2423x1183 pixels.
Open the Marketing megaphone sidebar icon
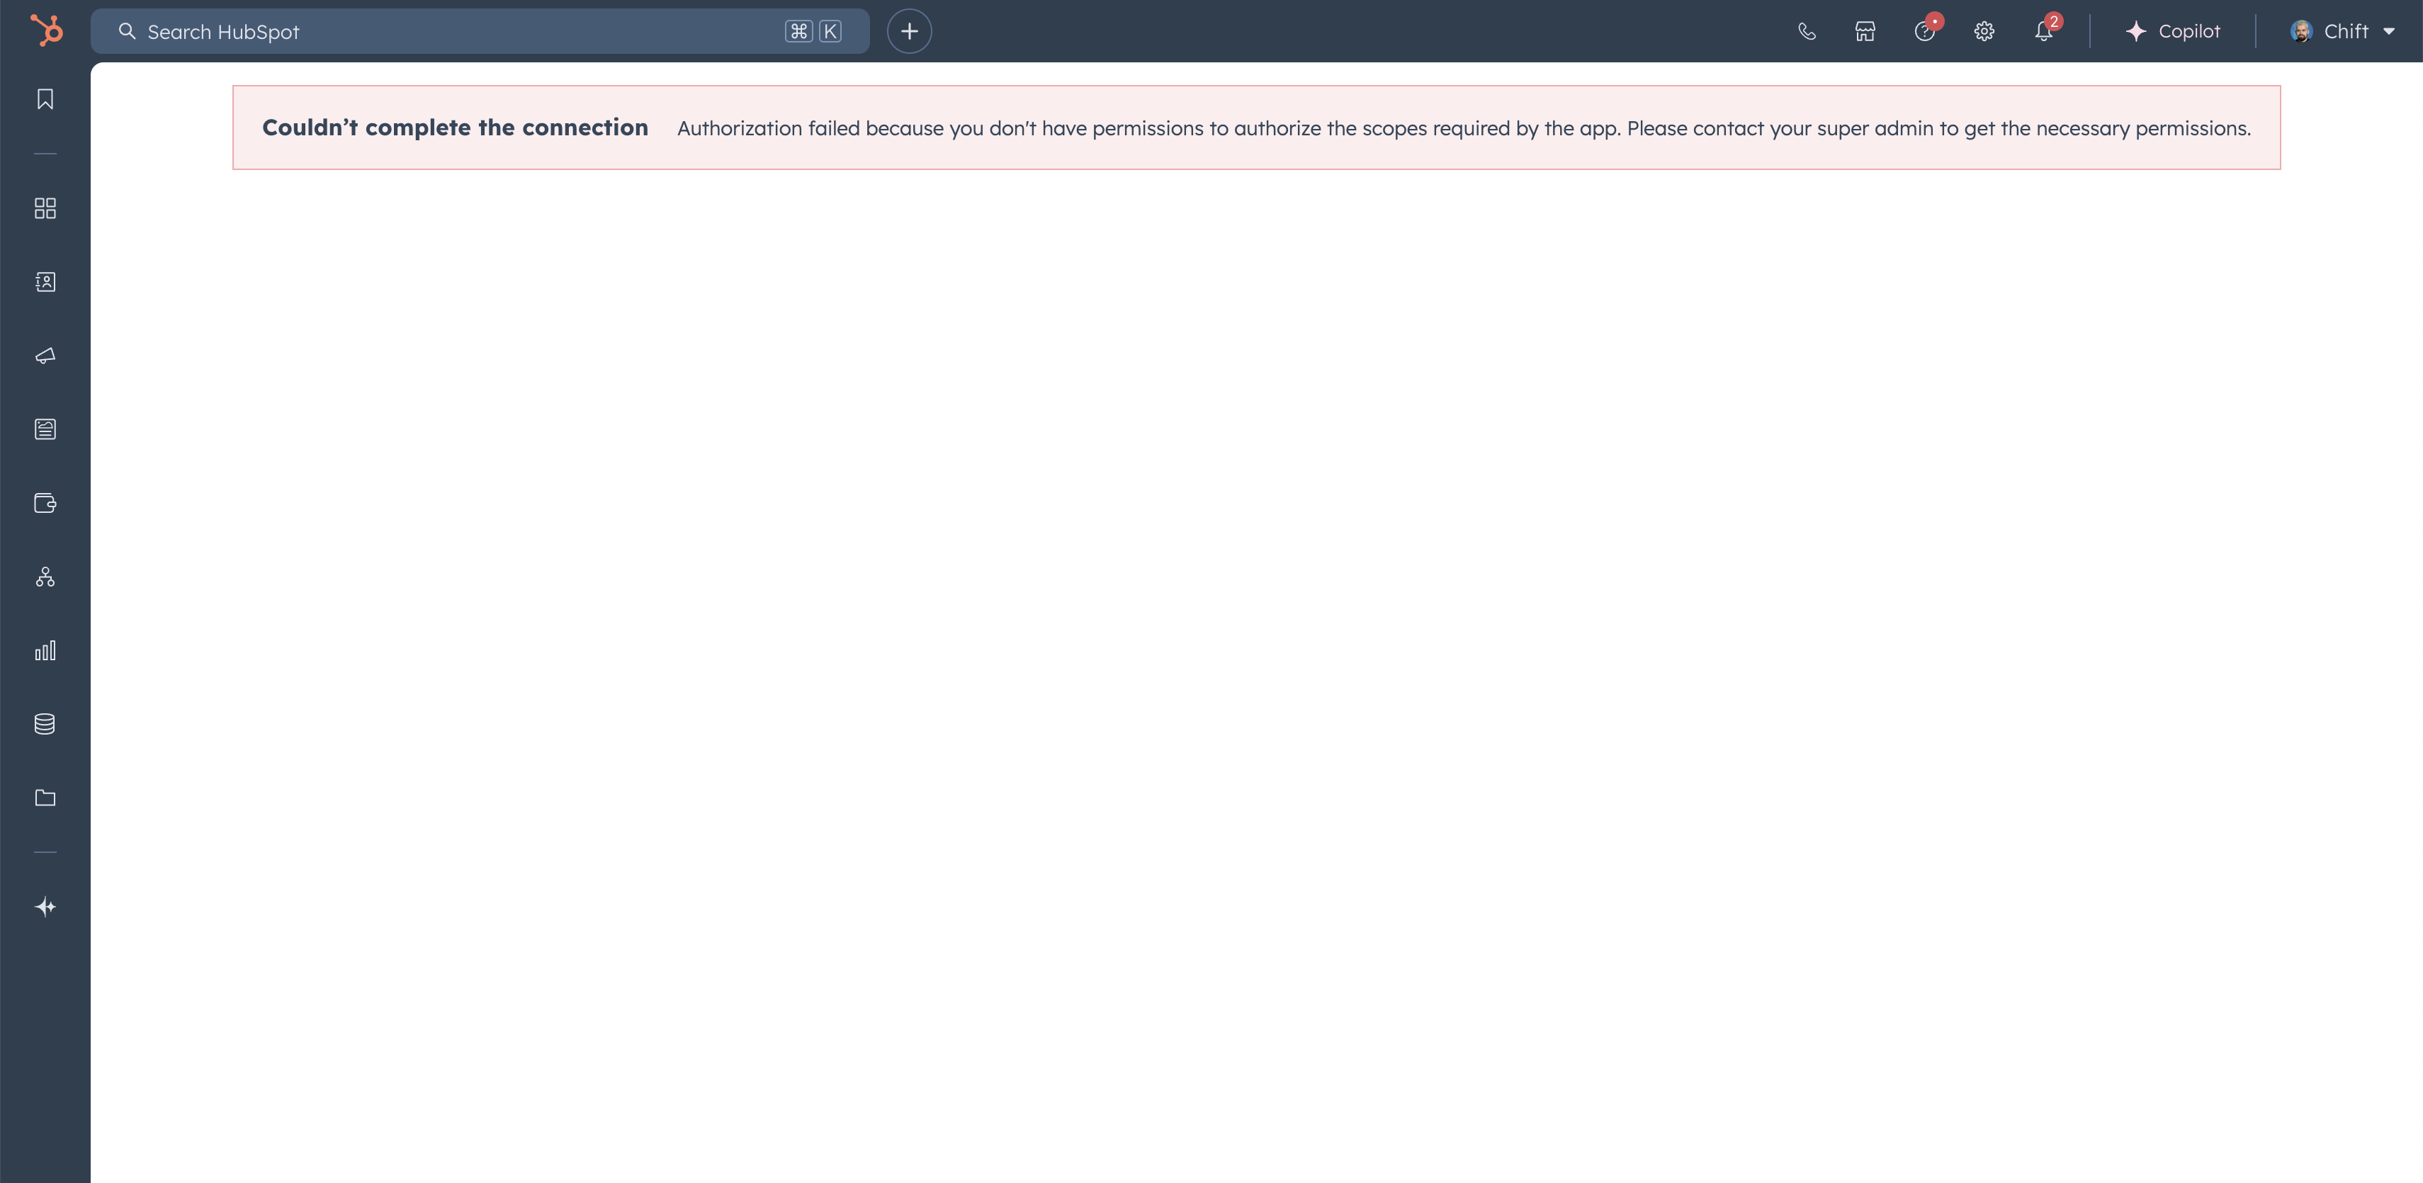[45, 356]
